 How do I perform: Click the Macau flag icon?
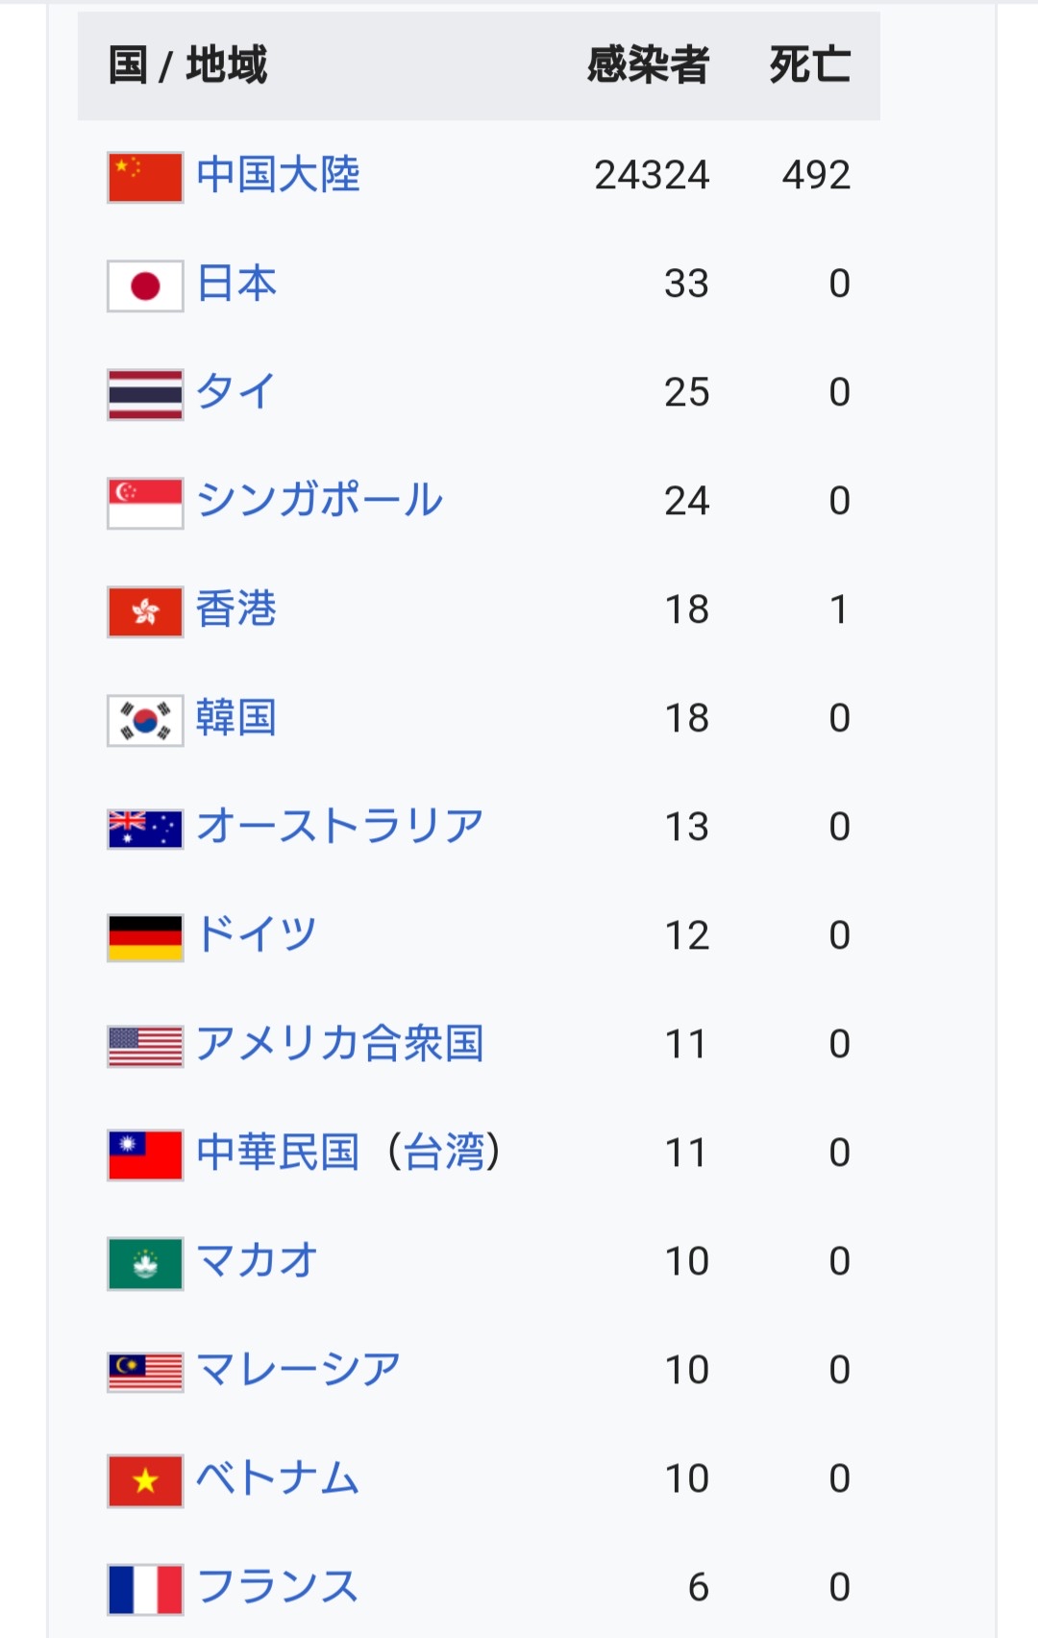click(x=145, y=1264)
